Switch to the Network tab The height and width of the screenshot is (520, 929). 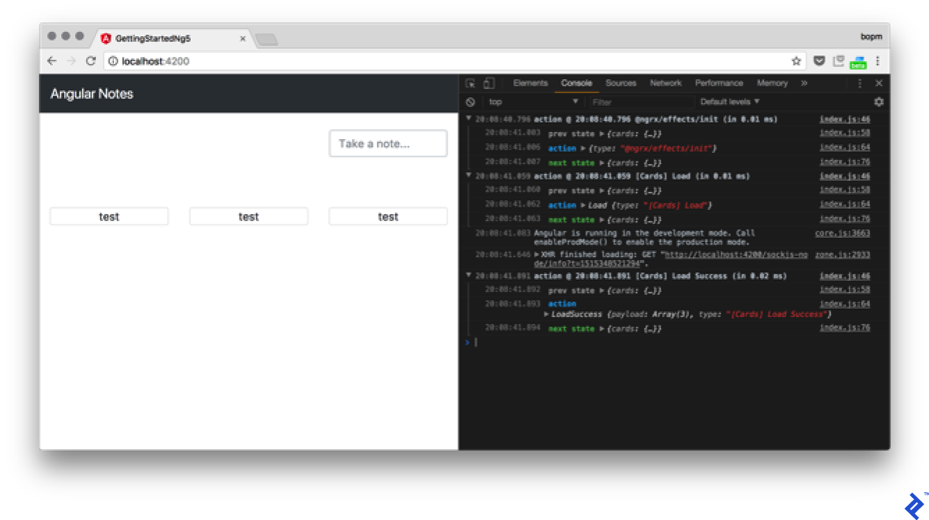point(665,83)
